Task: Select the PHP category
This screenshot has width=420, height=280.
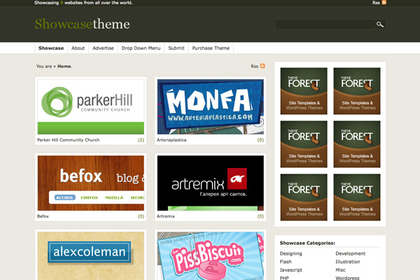Action: click(x=284, y=278)
